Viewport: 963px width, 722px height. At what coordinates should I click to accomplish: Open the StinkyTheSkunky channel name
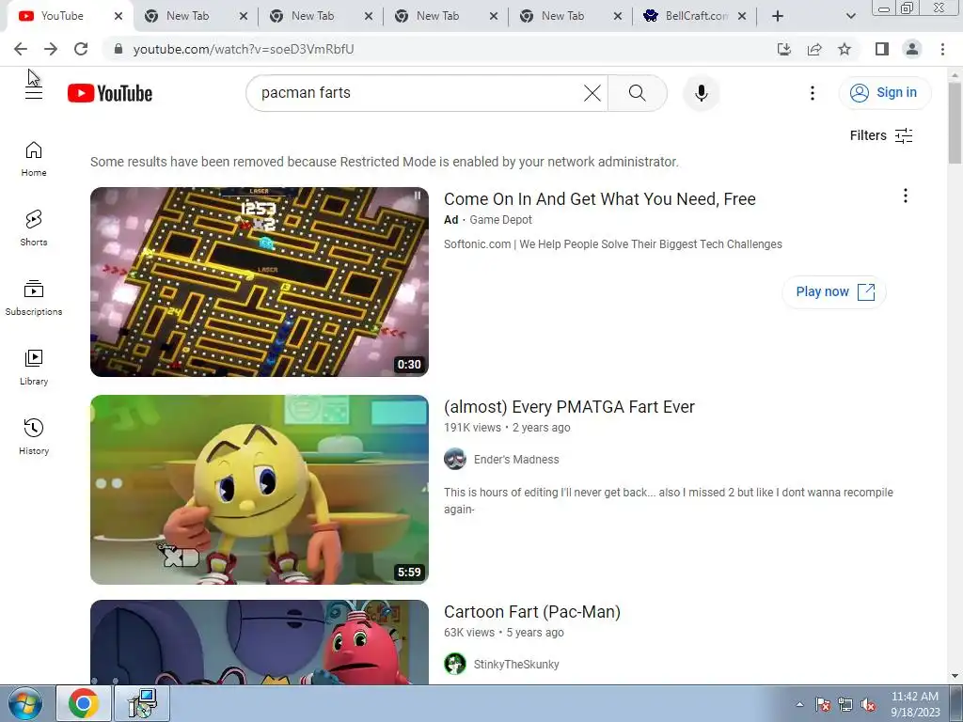(516, 665)
